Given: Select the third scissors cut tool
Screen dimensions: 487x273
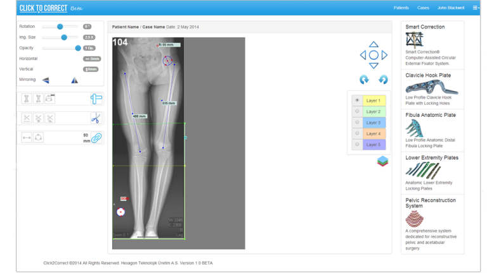Looking at the screenshot, I should coord(49,118).
